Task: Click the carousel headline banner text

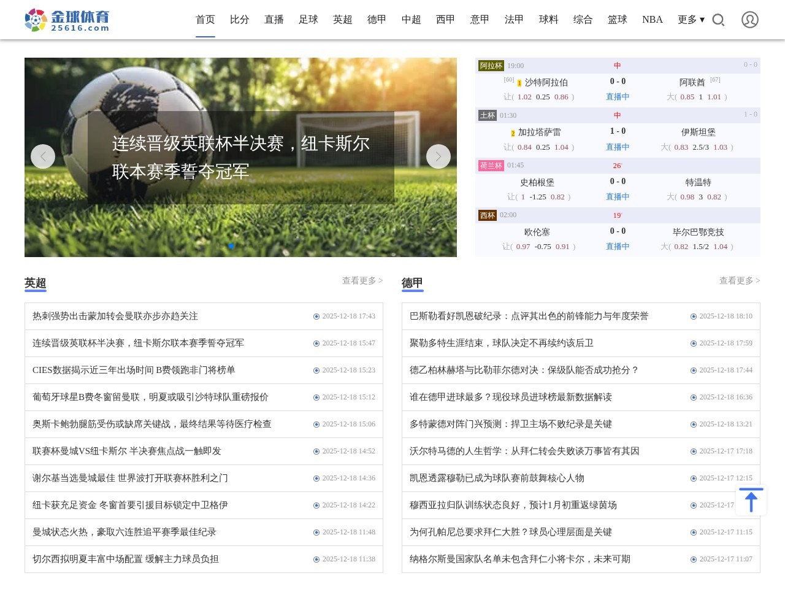Action: (x=240, y=158)
